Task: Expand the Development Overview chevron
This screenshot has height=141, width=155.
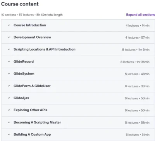Action: point(9,37)
